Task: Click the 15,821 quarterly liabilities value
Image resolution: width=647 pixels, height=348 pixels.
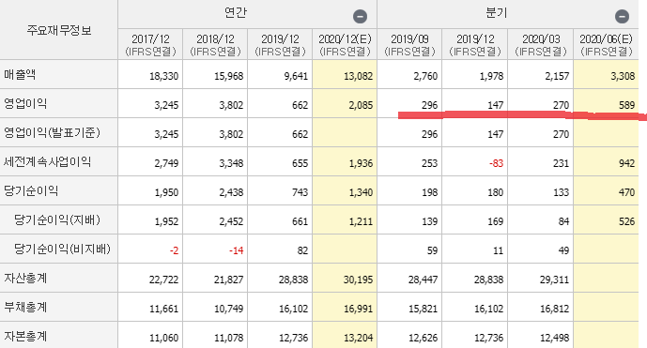Action: pyautogui.click(x=423, y=309)
